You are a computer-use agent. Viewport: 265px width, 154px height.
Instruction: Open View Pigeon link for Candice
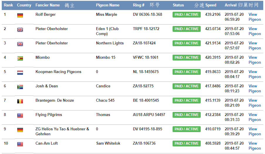click(254, 89)
